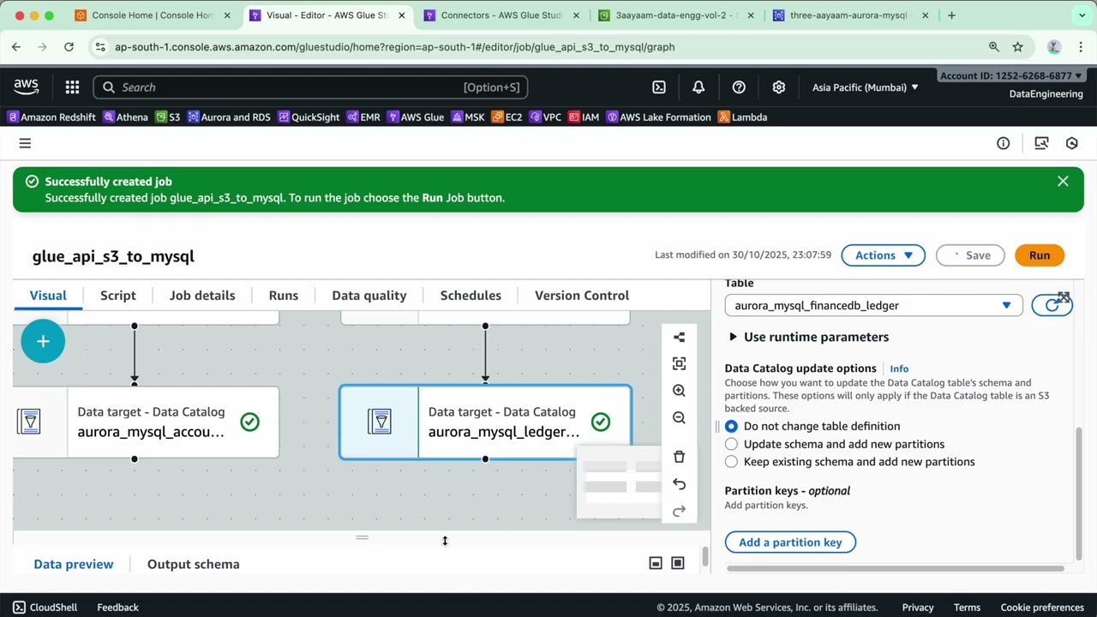Open the AWS services grid menu

click(x=72, y=87)
